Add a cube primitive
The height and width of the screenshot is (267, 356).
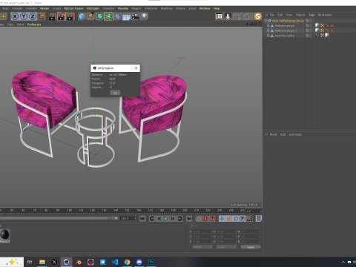82,16
